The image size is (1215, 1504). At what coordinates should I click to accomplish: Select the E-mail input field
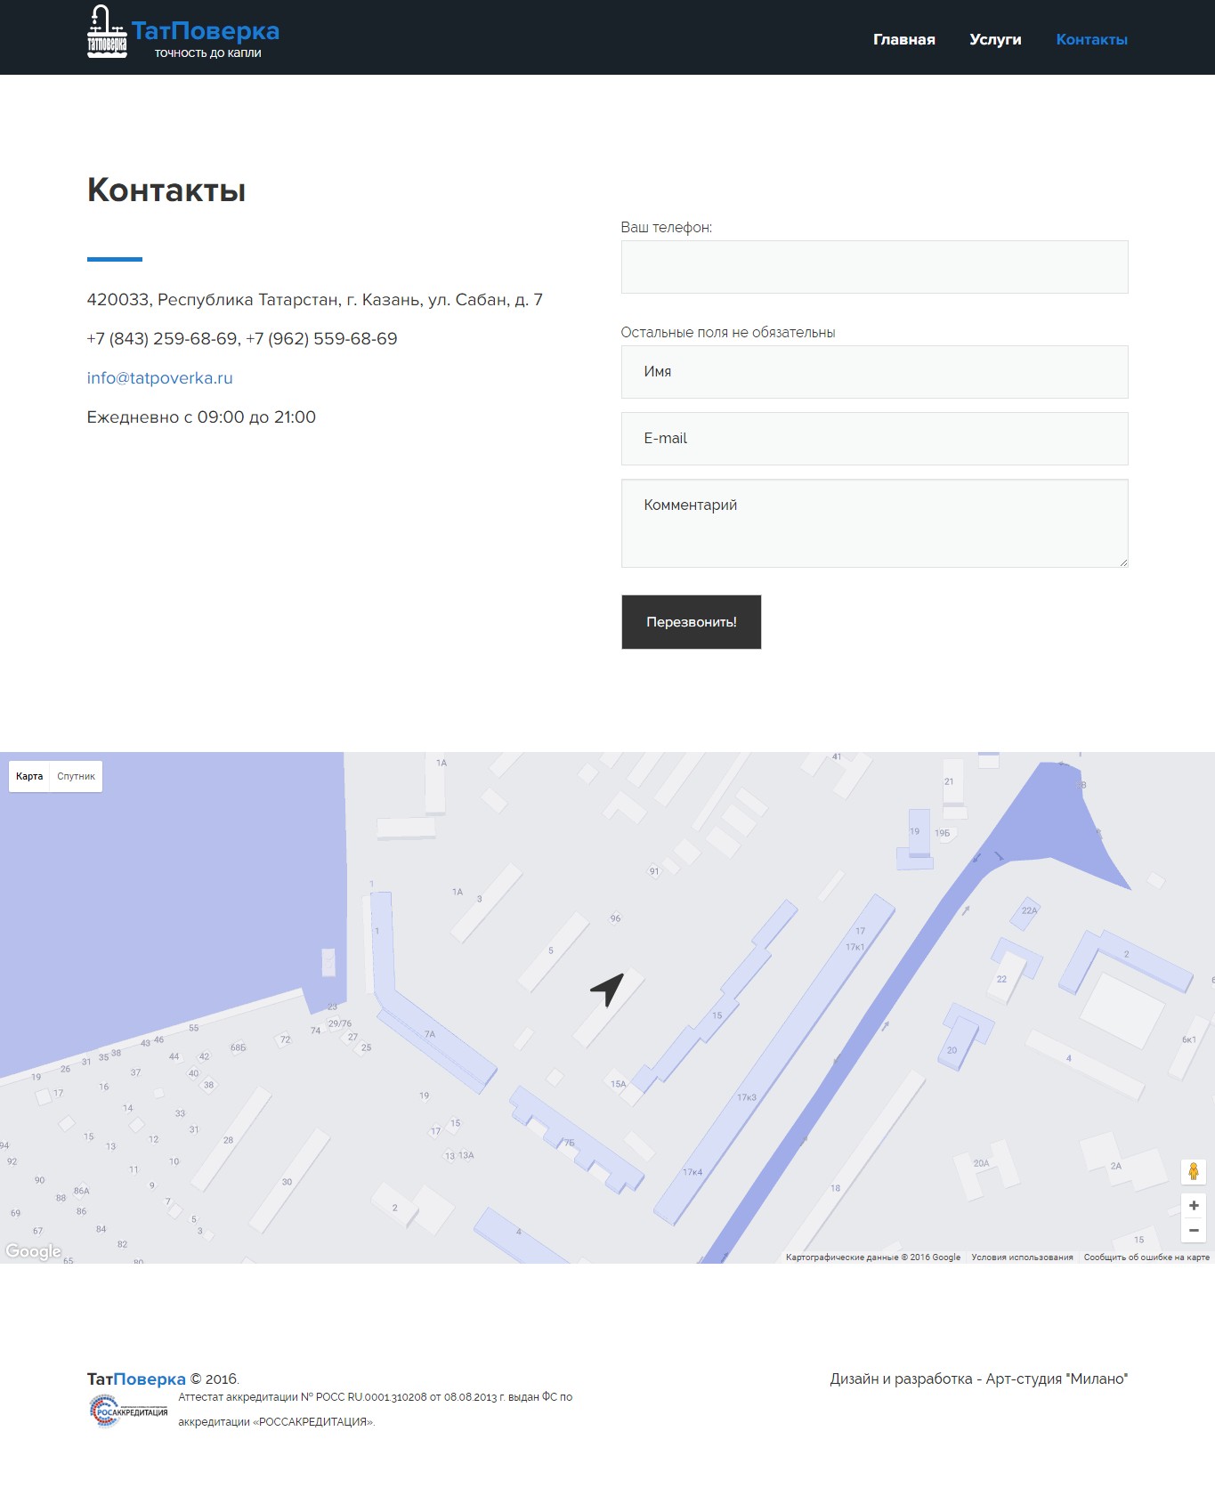[874, 439]
